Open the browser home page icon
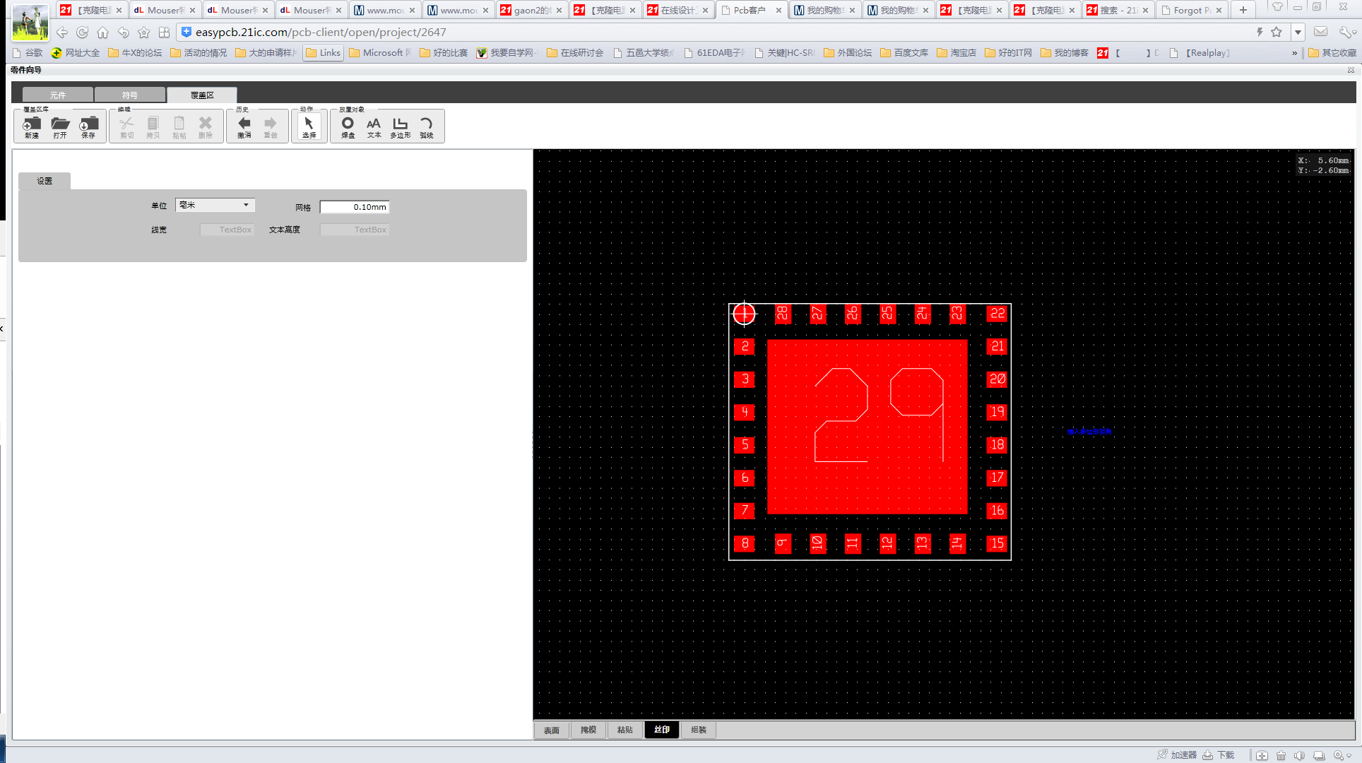This screenshot has height=763, width=1362. pyautogui.click(x=103, y=32)
